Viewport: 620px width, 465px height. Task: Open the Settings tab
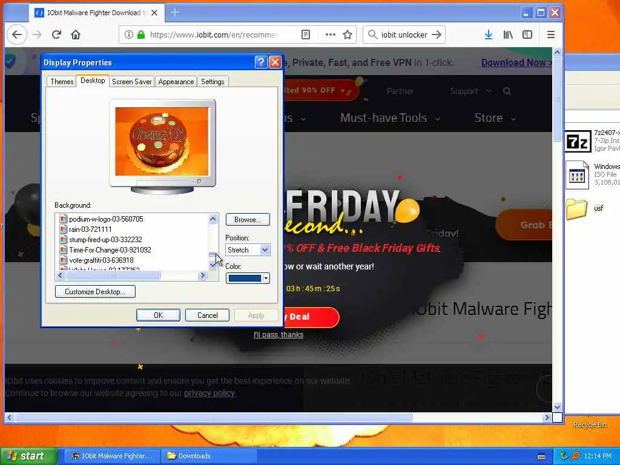click(x=213, y=82)
